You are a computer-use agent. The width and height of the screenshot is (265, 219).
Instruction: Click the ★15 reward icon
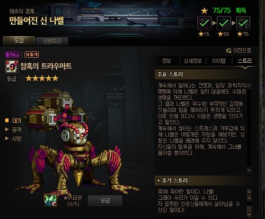point(204,23)
